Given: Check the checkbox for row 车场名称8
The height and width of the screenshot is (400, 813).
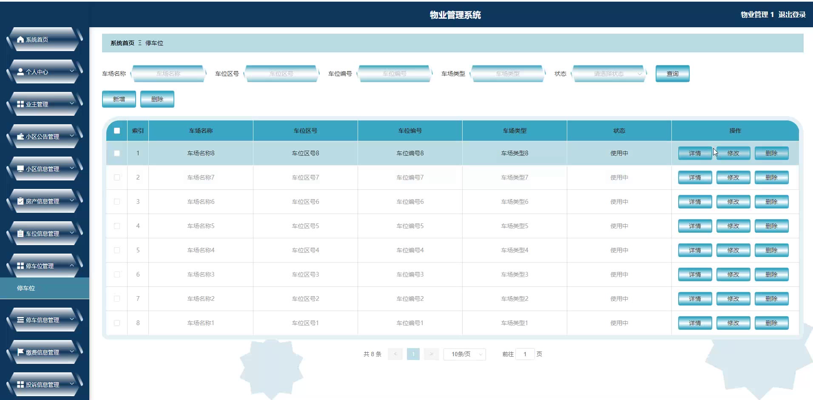Looking at the screenshot, I should click(117, 153).
